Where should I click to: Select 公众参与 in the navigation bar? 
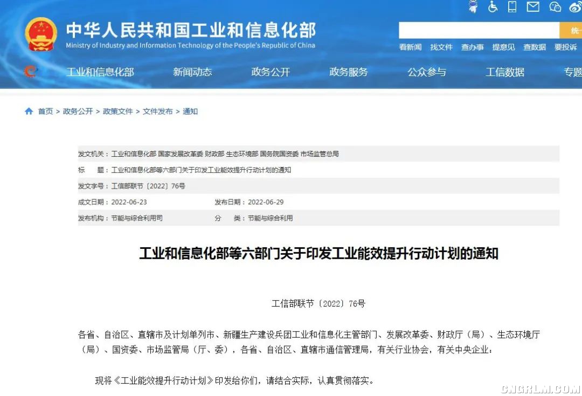tap(427, 72)
